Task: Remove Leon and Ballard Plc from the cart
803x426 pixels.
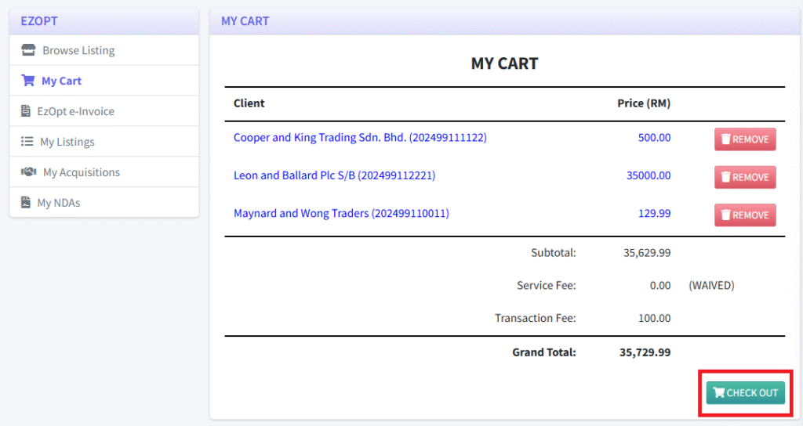Action: (x=744, y=177)
